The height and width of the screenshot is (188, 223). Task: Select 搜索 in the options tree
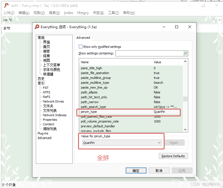[x=47, y=51]
